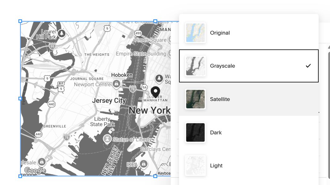
Task: Click the bottom-right handle of map block
Action: pyautogui.click(x=155, y=176)
